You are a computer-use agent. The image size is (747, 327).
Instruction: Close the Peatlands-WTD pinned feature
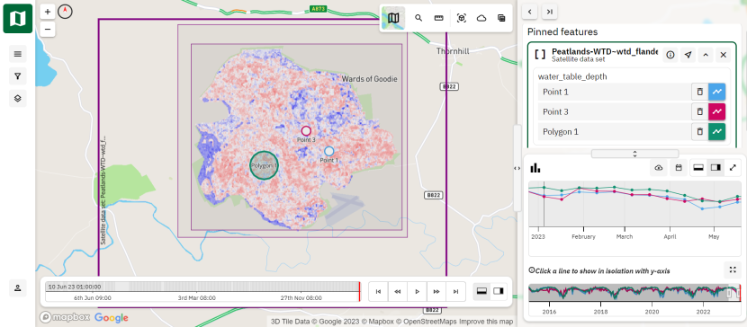click(x=724, y=55)
